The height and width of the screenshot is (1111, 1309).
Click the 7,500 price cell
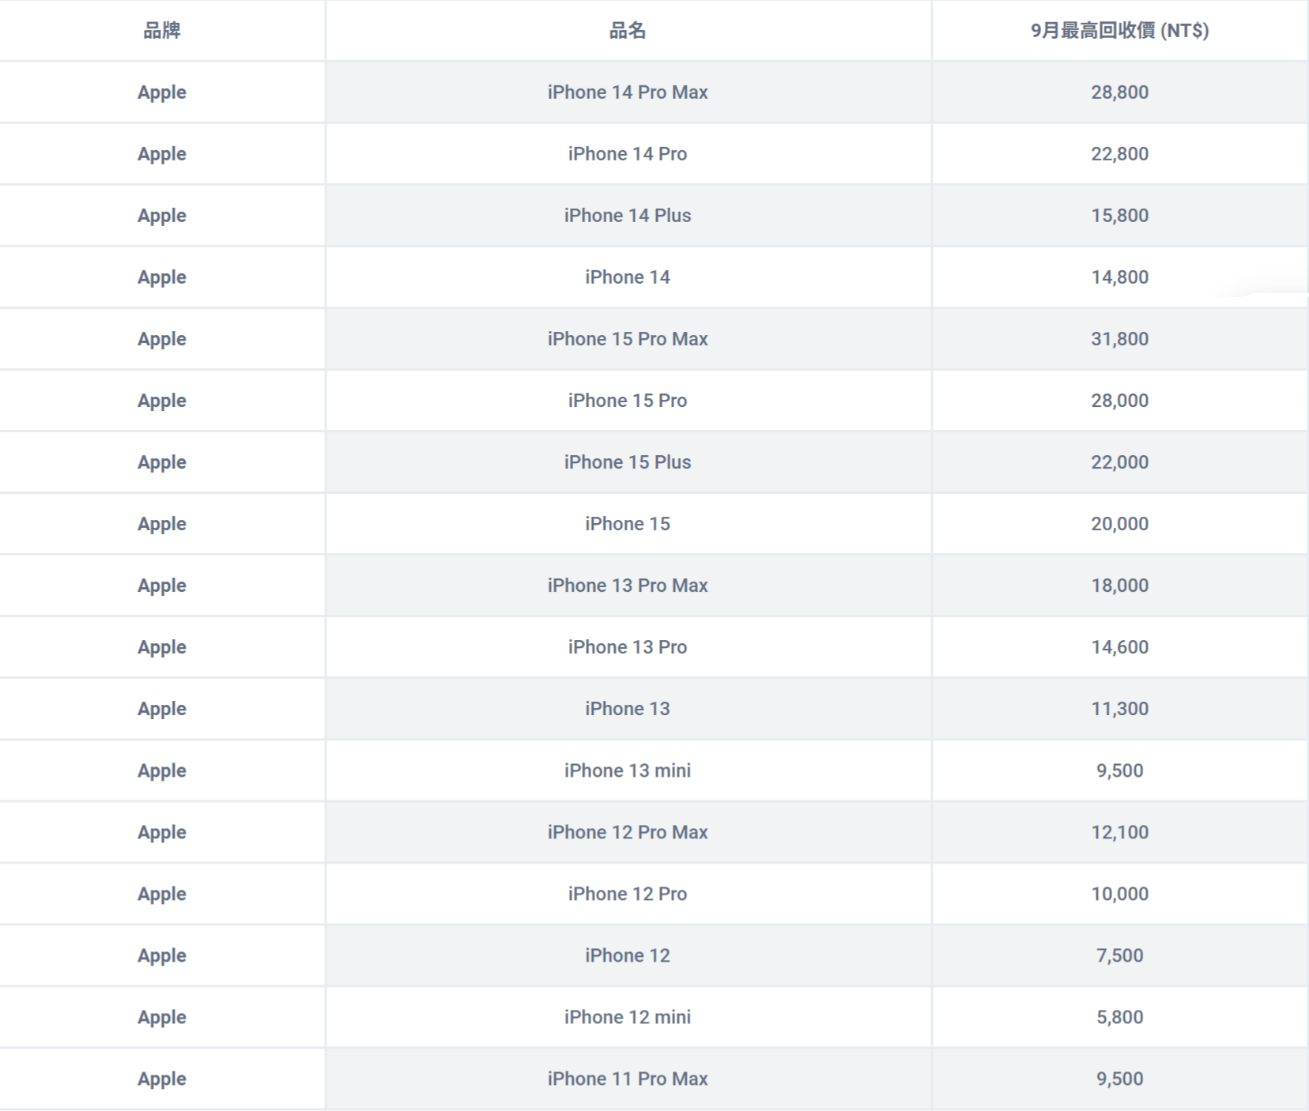[x=1119, y=955]
